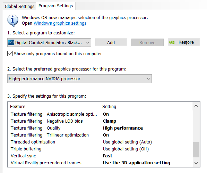Select Virtual Reality pre-rendered frames row
207x173 pixels.
click(x=100, y=163)
